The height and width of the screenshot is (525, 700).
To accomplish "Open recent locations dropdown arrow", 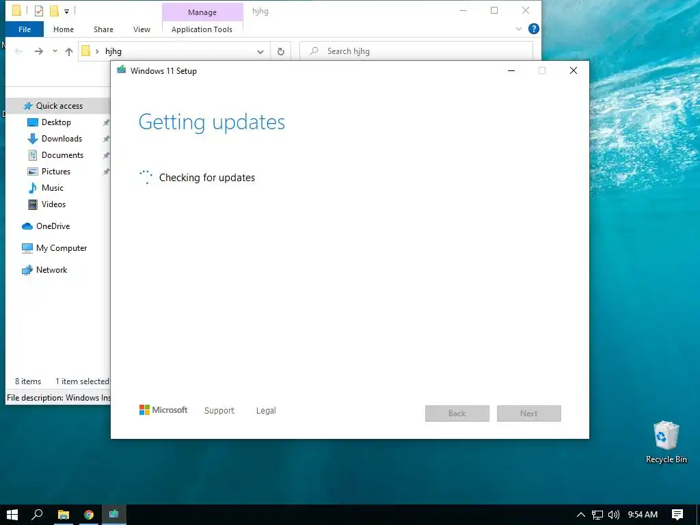I will click(55, 51).
